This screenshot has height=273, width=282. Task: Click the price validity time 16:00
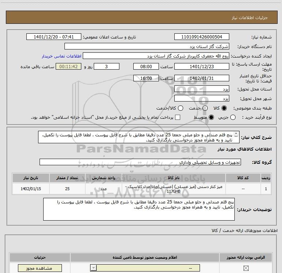pyautogui.click(x=146, y=78)
